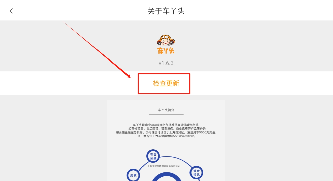Tap the underline below 车丫头简介 heading
This screenshot has height=181, width=333.
[x=166, y=114]
